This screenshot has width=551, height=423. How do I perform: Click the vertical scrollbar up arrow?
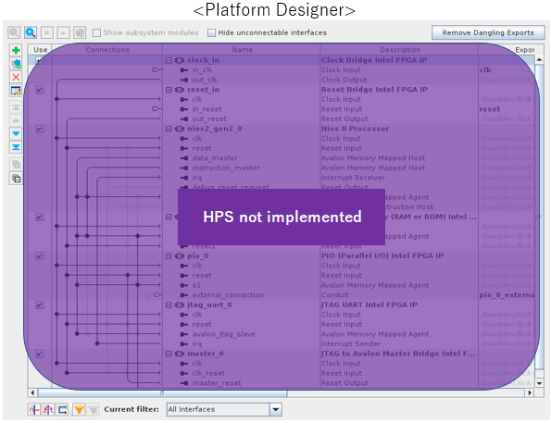tap(539, 60)
